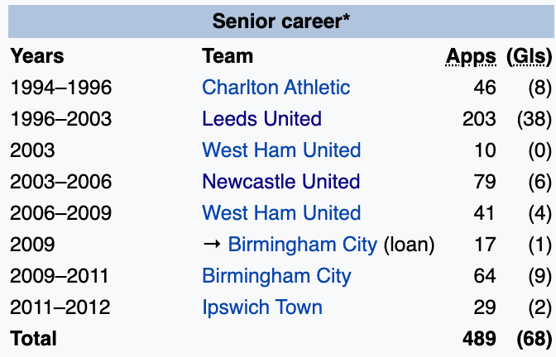Click Birmingham City link in the loan row

302,245
